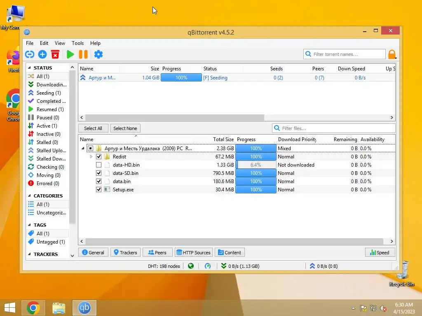The width and height of the screenshot is (422, 316).
Task: Focus the Filter torrent names search field
Action: [345, 54]
